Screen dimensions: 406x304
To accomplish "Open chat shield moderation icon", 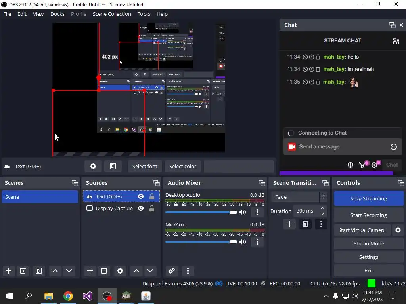I will coord(350,165).
